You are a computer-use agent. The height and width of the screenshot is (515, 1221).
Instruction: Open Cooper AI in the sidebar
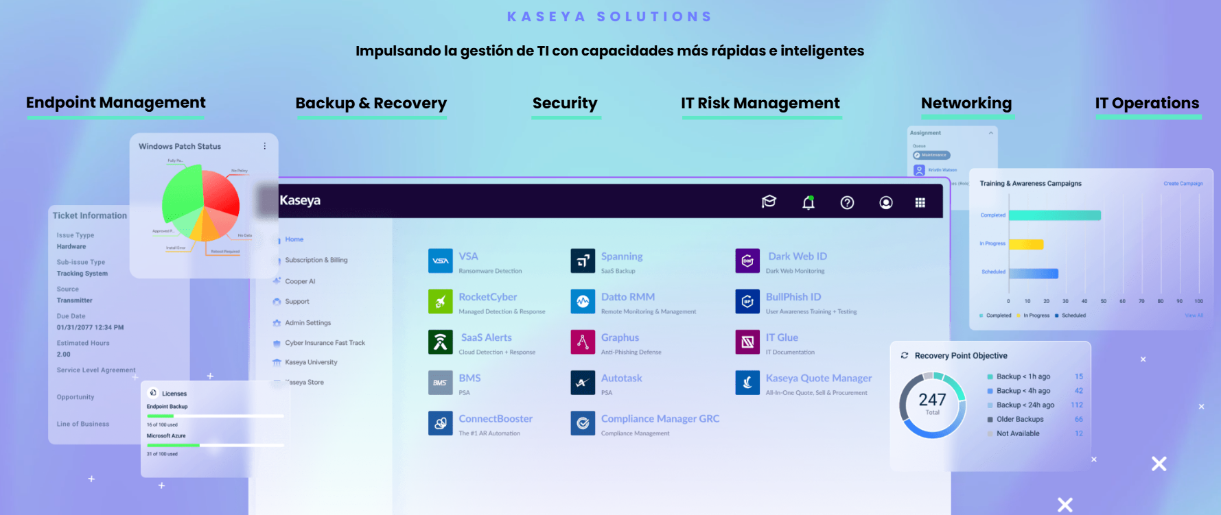pos(300,281)
